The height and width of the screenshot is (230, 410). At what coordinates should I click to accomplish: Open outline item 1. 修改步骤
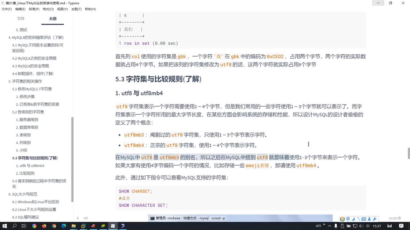(25, 96)
